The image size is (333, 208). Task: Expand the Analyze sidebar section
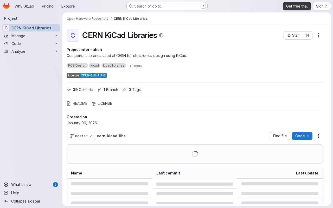[x=31, y=51]
